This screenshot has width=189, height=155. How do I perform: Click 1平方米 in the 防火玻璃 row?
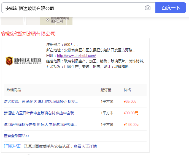[107, 101]
